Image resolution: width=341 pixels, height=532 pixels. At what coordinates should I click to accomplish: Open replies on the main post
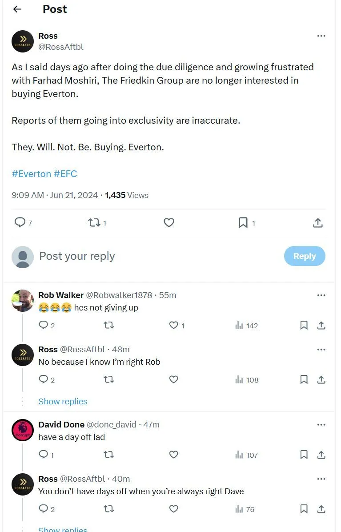20,222
